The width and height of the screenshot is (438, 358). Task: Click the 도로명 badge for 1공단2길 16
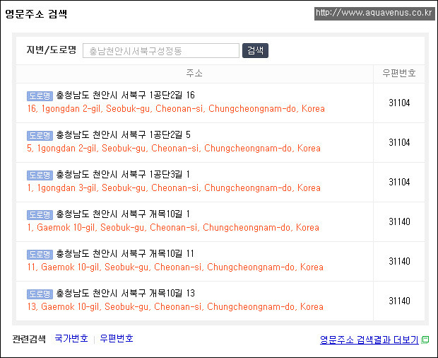pyautogui.click(x=40, y=96)
